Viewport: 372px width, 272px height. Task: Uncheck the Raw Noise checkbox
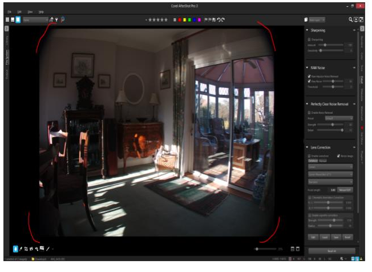coord(309,81)
